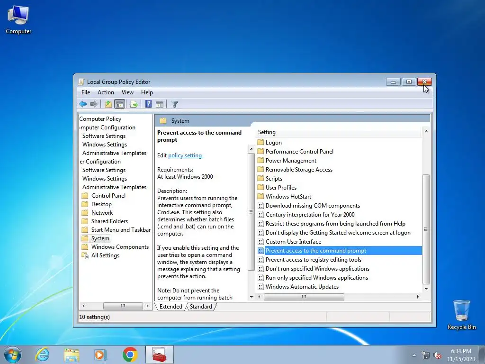
Task: Select Computer Policy root node
Action: click(100, 119)
